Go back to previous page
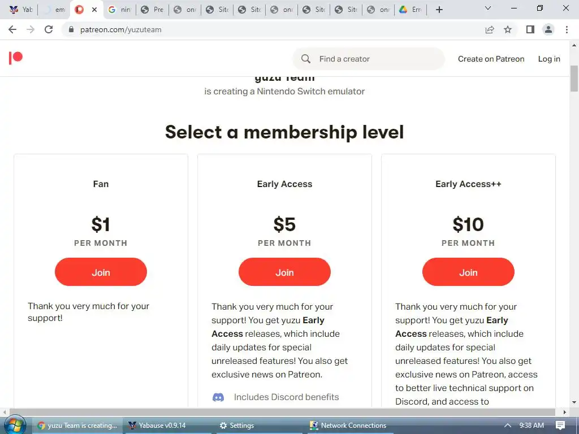 point(12,29)
